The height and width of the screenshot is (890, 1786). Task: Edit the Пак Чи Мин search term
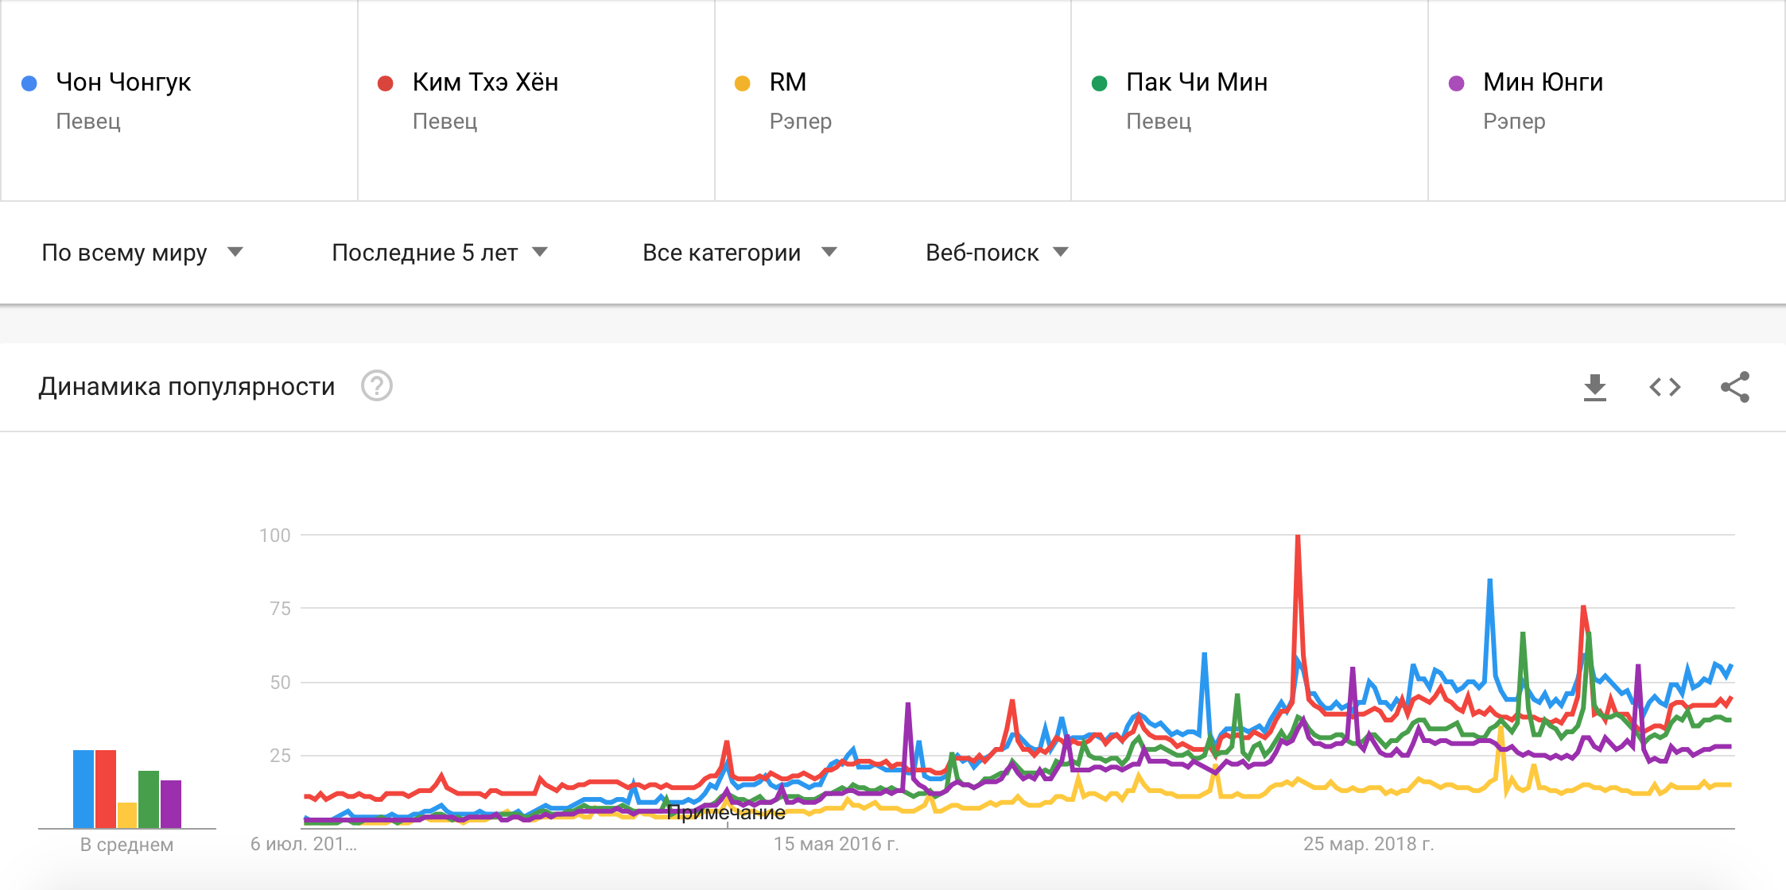(x=1197, y=82)
